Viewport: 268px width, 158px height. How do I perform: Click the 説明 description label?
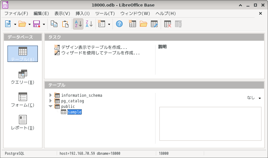(x=162, y=47)
